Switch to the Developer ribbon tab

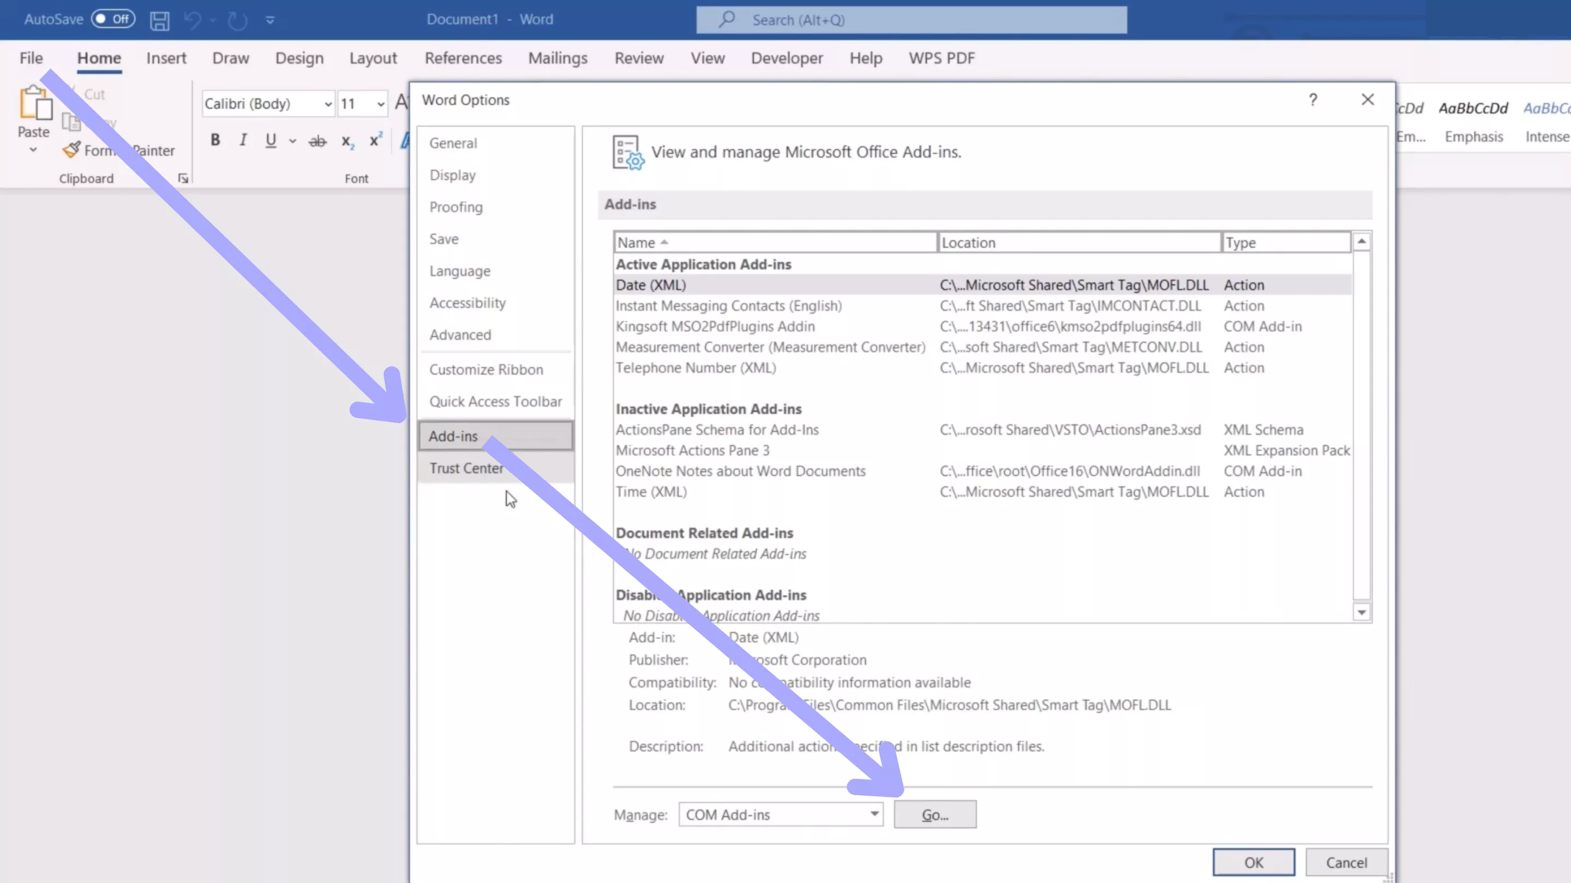coord(787,58)
